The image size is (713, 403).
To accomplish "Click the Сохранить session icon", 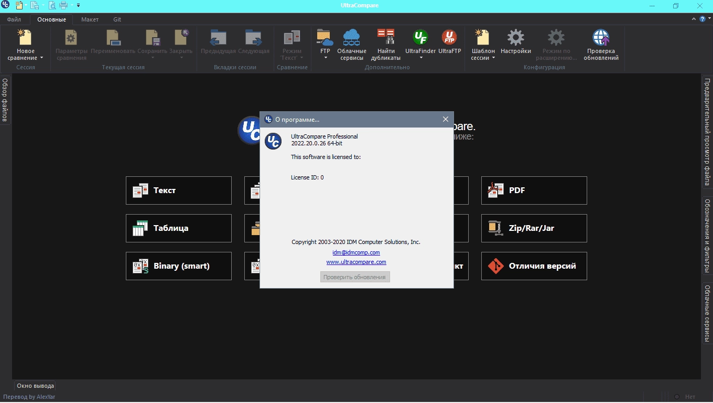I will (x=152, y=37).
